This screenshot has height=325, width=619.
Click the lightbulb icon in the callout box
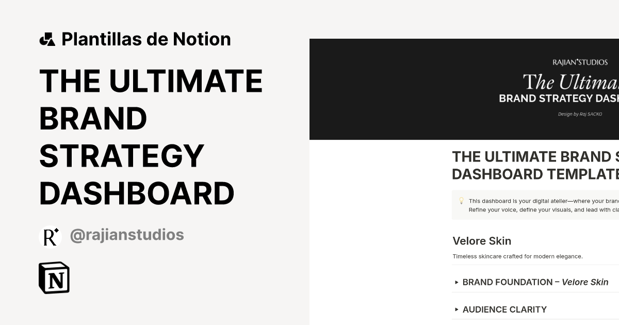(x=460, y=201)
